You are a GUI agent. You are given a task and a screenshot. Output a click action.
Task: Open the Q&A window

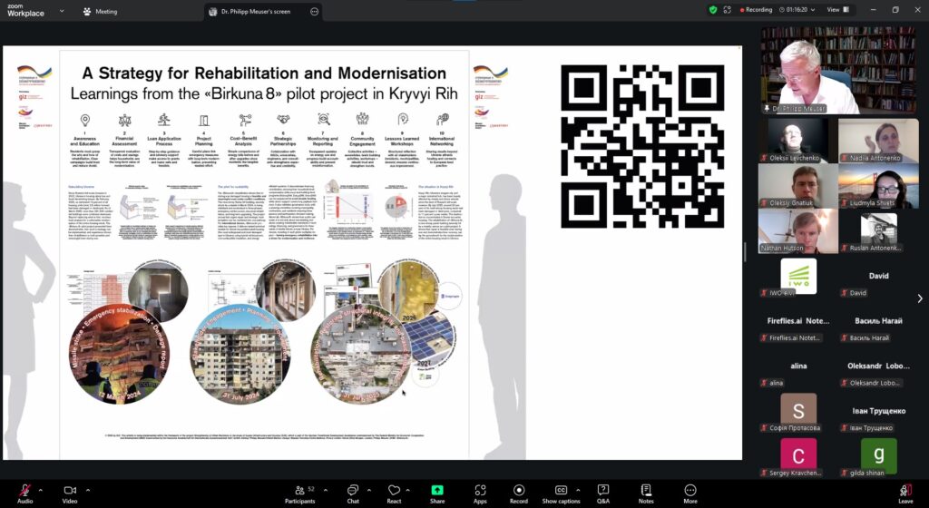point(603,491)
